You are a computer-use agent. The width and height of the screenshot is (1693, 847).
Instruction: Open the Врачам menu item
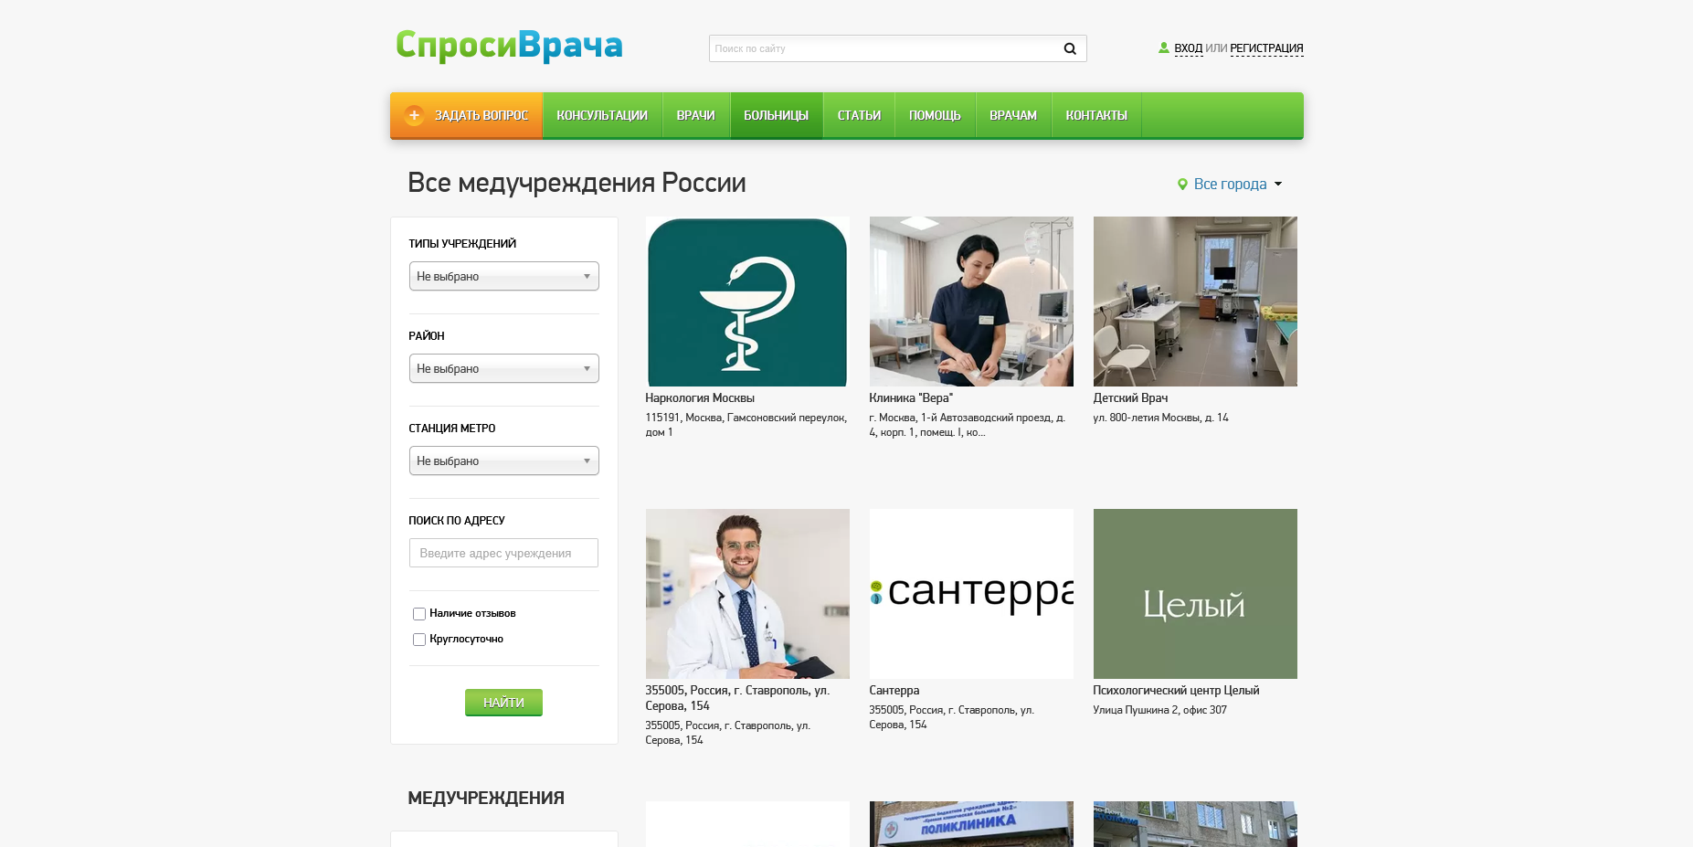(x=1013, y=115)
